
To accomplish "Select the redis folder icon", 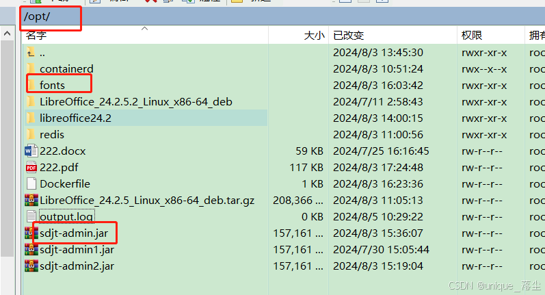I will click(31, 134).
